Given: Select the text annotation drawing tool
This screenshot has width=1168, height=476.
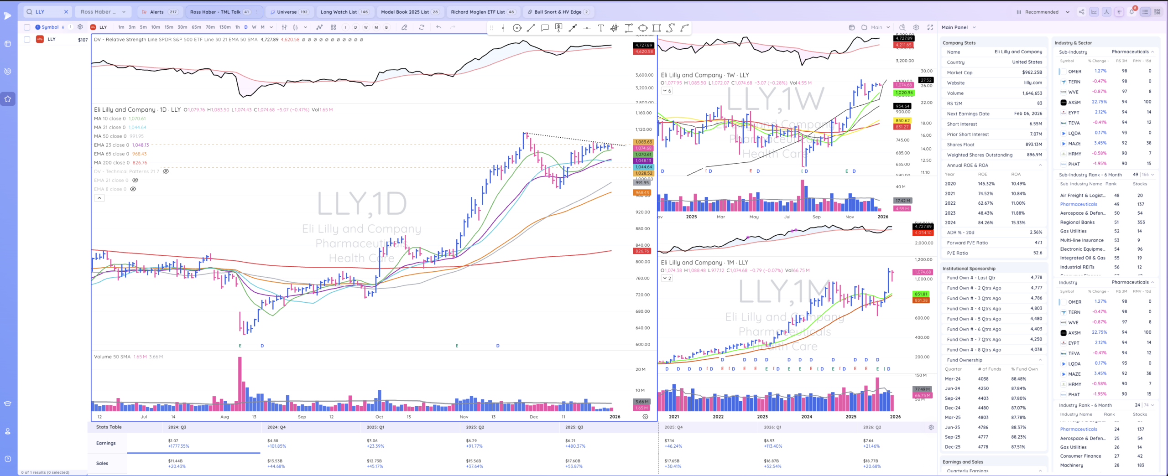Looking at the screenshot, I should pyautogui.click(x=600, y=28).
